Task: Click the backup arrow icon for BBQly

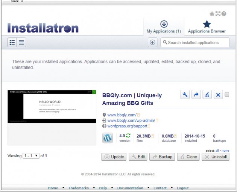Action: (196, 95)
